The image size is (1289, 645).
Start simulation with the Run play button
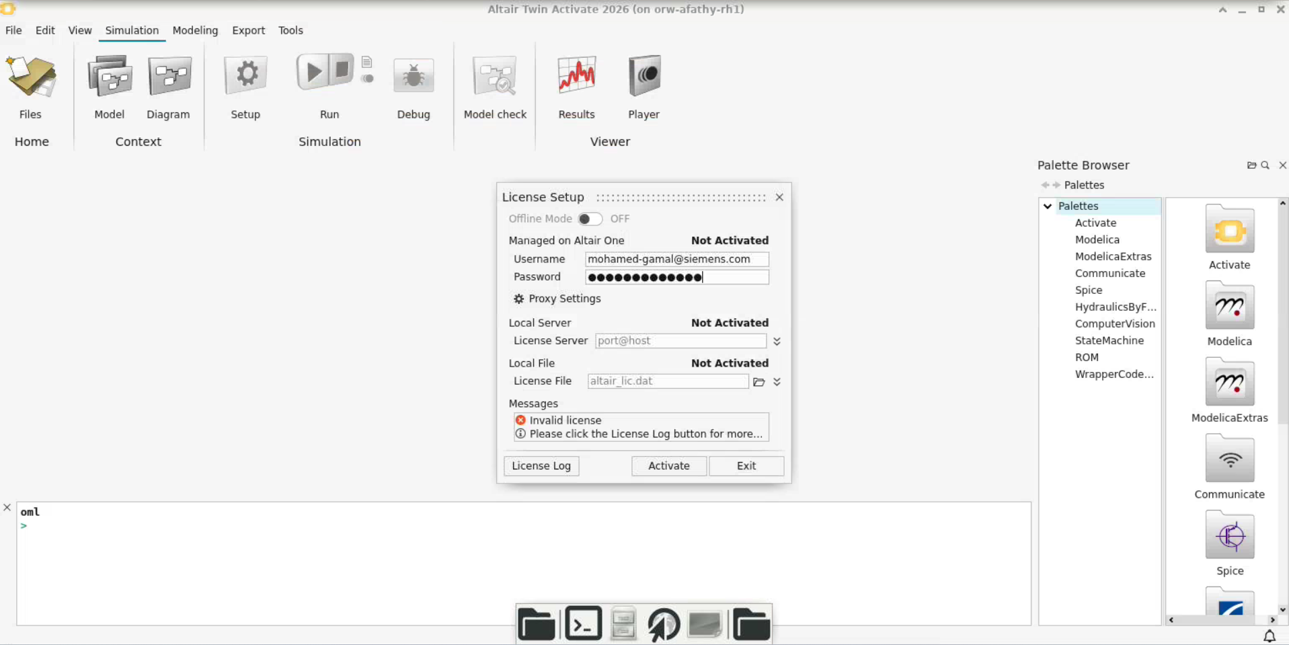tap(313, 72)
